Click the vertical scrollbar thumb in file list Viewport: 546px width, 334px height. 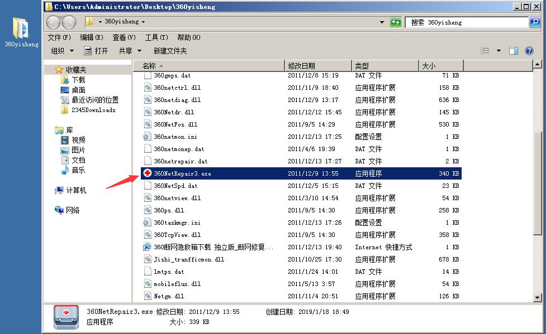(537, 183)
